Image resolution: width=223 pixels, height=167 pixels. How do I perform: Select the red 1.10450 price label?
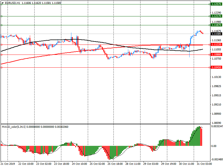click(x=216, y=67)
